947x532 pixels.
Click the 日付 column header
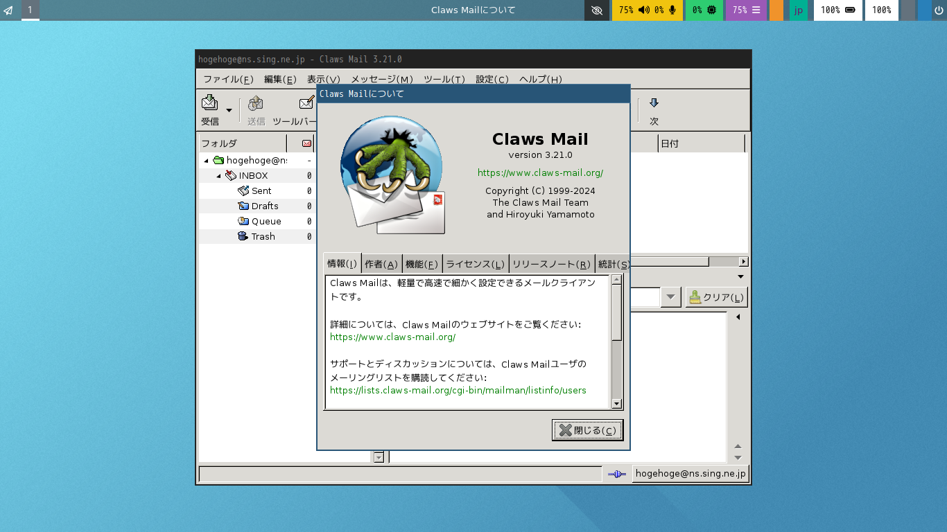coord(702,143)
